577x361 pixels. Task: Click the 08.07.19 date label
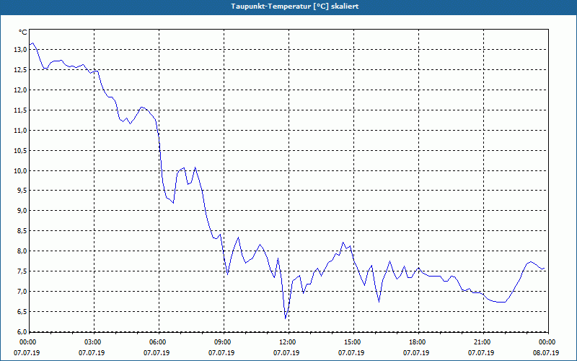pos(546,353)
